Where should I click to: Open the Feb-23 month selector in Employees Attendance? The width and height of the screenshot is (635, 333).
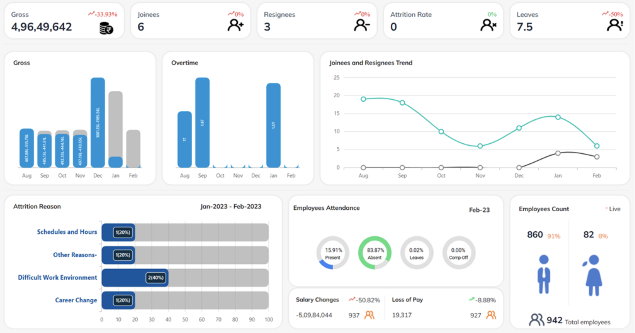tap(480, 210)
